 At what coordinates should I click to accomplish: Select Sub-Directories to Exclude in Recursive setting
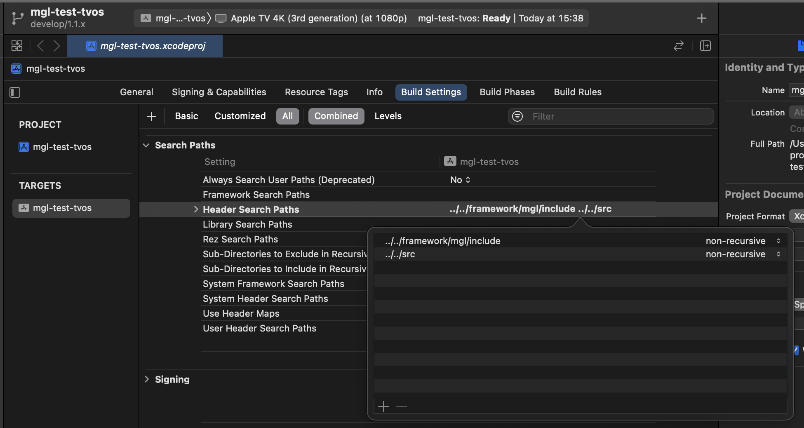[284, 254]
